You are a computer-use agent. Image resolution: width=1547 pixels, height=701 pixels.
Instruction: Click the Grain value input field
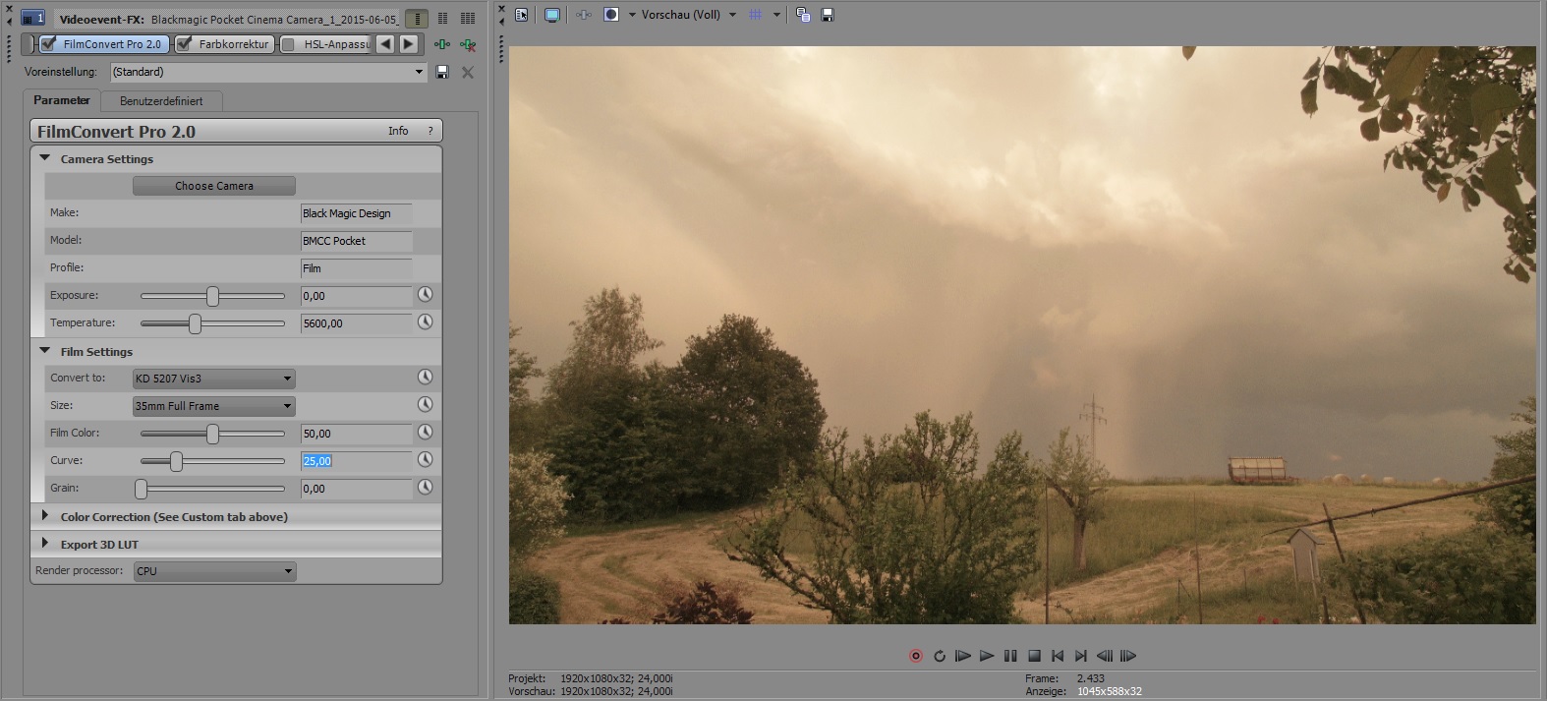tap(357, 489)
